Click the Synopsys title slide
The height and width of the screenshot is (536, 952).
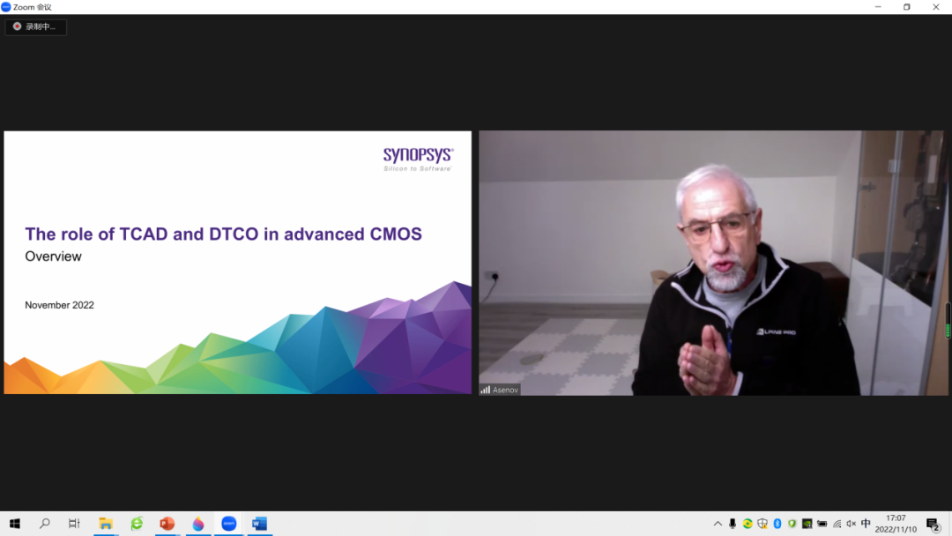coord(238,262)
